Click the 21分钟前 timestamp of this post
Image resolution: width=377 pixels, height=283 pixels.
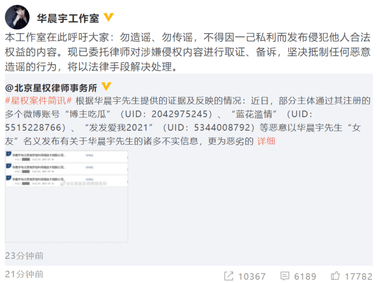pyautogui.click(x=24, y=274)
